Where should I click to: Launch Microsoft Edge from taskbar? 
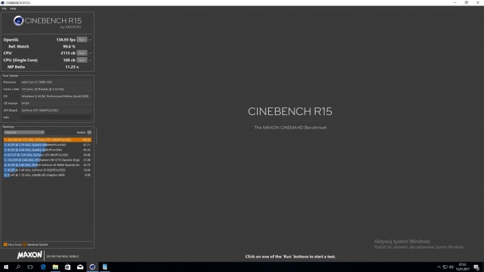[x=43, y=267]
